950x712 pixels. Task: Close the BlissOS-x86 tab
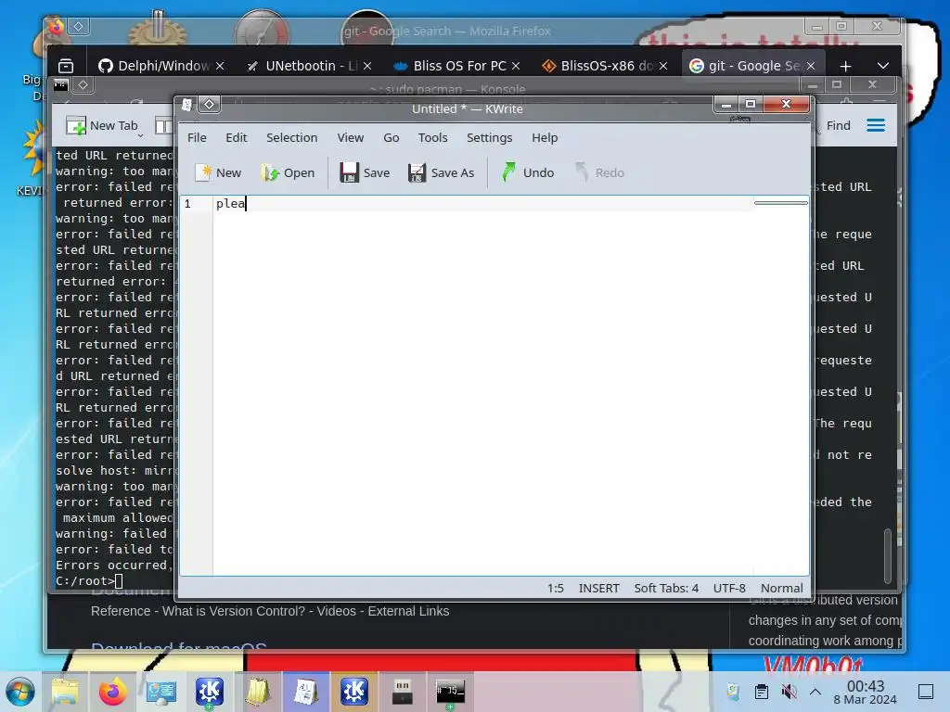tap(663, 66)
